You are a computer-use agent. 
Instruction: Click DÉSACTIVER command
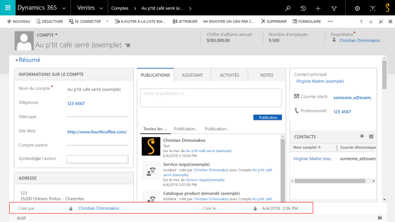pyautogui.click(x=49, y=22)
